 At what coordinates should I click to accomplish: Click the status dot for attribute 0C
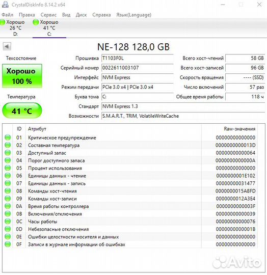8,222
